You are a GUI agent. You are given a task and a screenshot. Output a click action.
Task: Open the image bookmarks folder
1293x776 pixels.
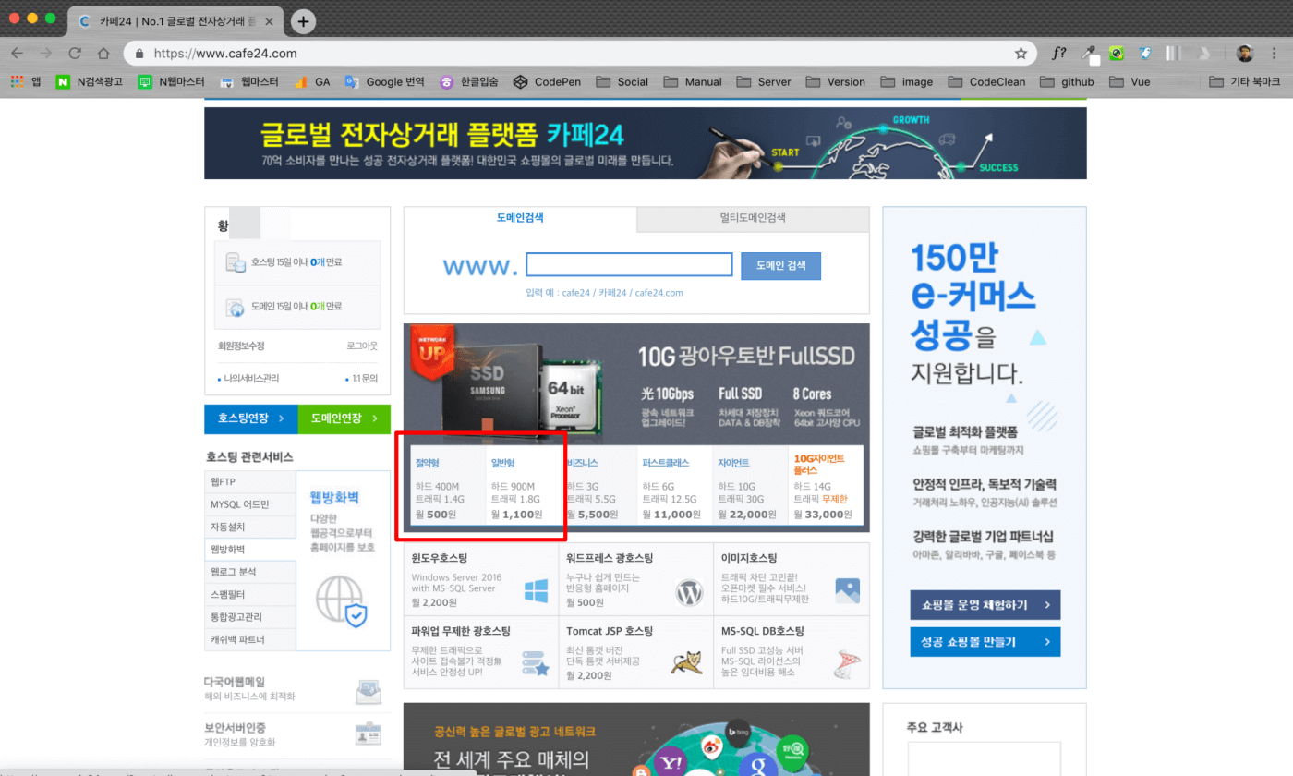pyautogui.click(x=906, y=81)
